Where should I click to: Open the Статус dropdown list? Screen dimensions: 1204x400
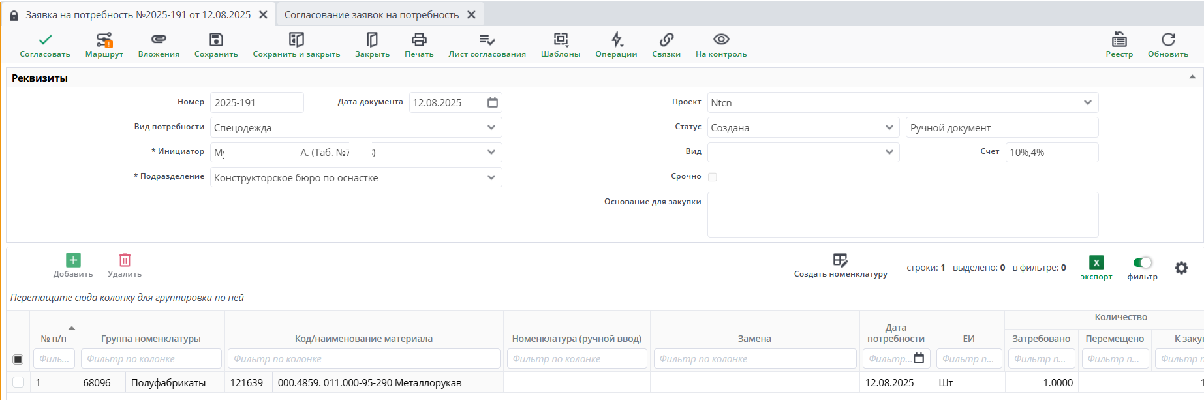[889, 128]
